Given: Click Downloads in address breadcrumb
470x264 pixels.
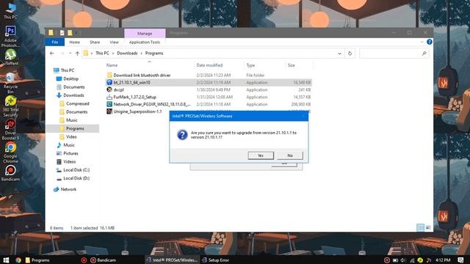Looking at the screenshot, I should pos(127,54).
